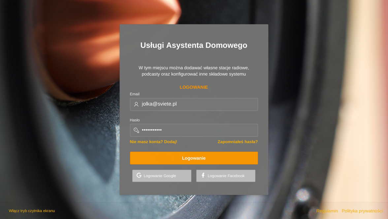
Task: Open the Polityka prywatności link
Action: coord(362,211)
